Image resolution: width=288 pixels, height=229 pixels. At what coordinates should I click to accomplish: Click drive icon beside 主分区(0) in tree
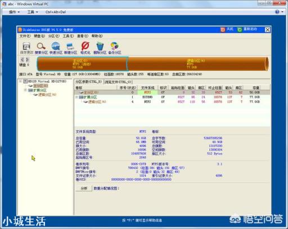pyautogui.click(x=30, y=86)
